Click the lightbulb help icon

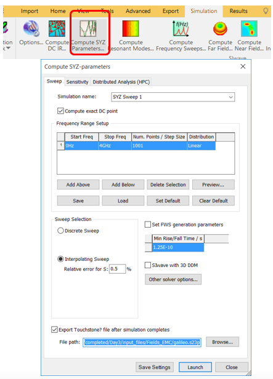click(x=266, y=11)
